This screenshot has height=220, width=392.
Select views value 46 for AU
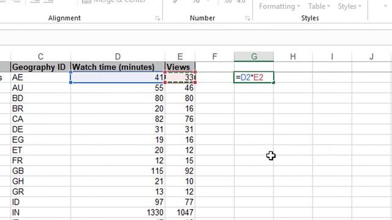[x=180, y=88]
